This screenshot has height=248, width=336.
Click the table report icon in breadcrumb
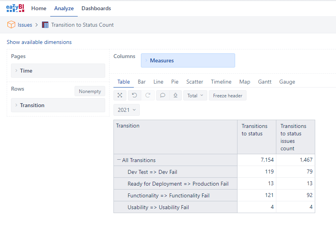click(x=45, y=25)
